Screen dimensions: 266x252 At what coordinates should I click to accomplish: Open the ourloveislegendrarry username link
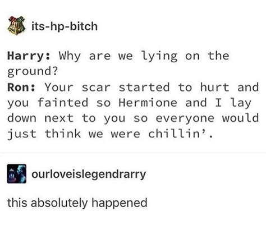[89, 175]
